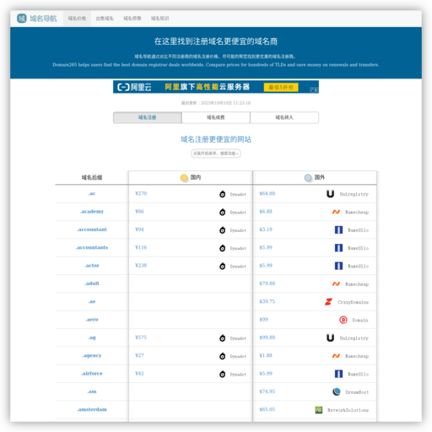432x432 pixels.
Task: Open the .academy domain suffix link
Action: [x=92, y=212]
